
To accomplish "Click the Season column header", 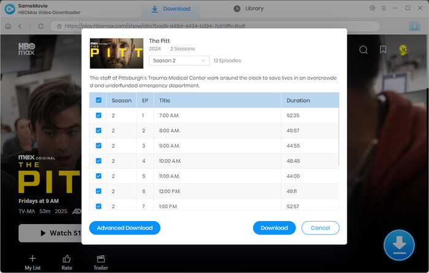I will [x=121, y=100].
